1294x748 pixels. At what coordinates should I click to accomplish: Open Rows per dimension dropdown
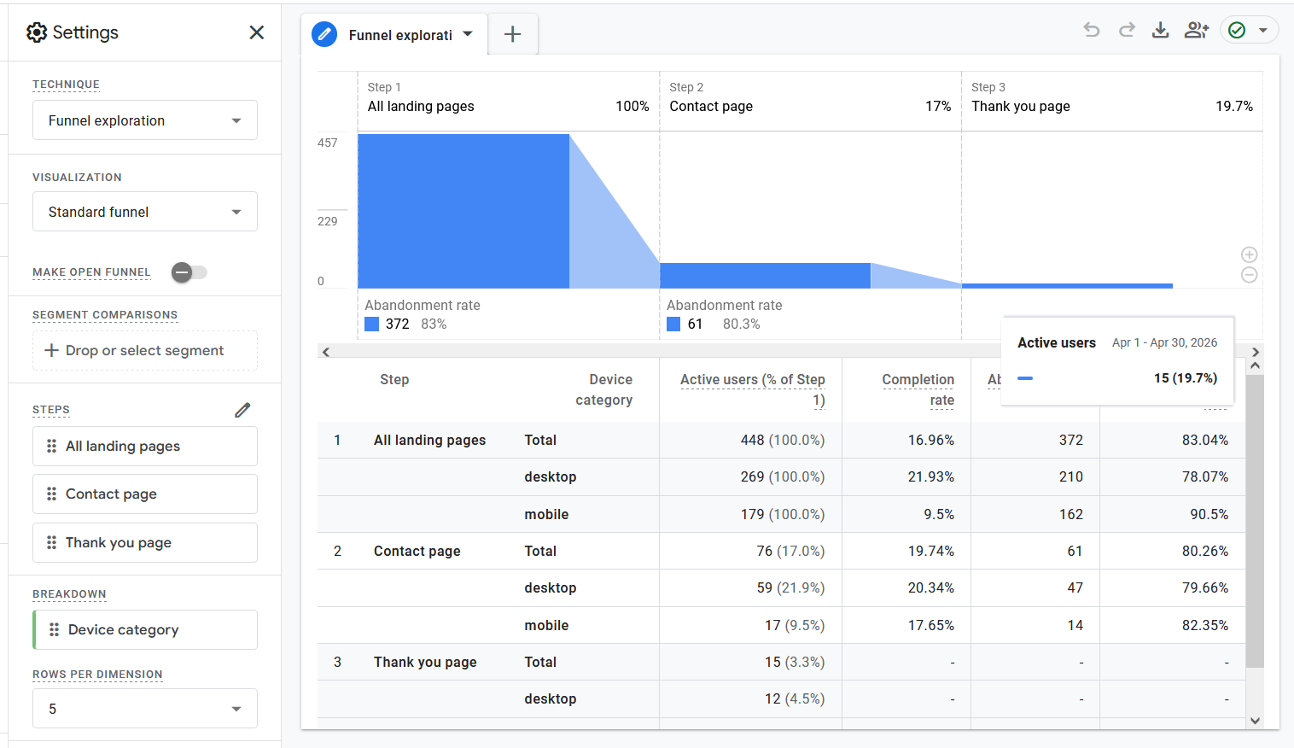tap(145, 709)
